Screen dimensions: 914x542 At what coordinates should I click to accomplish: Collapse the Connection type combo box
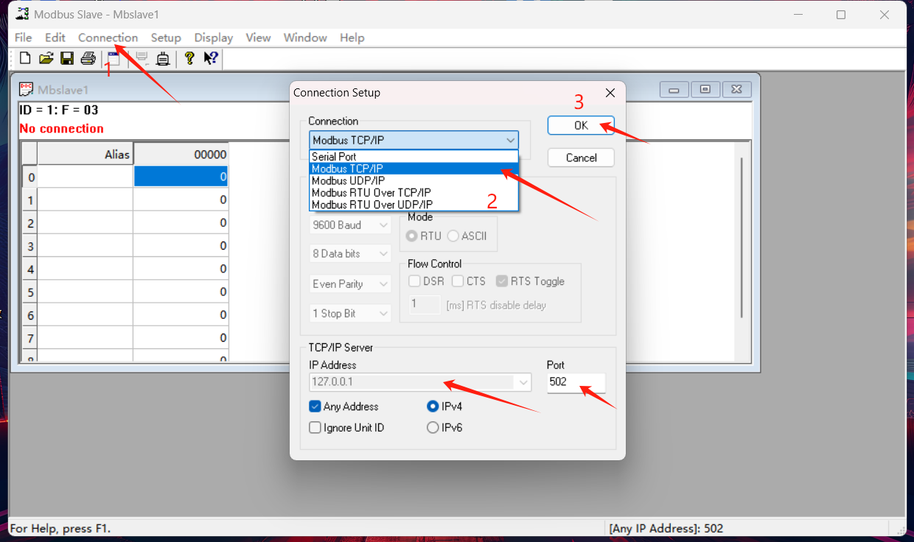(510, 140)
